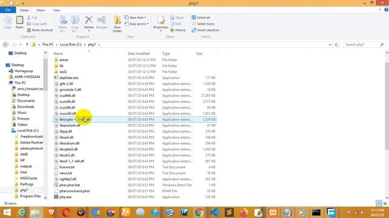This screenshot has height=218, width=389.
Task: Switch to details view button
Action: pos(379,203)
